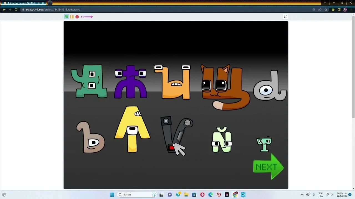Click the red stop button
Screen dimensions: 355x199
(x=77, y=17)
